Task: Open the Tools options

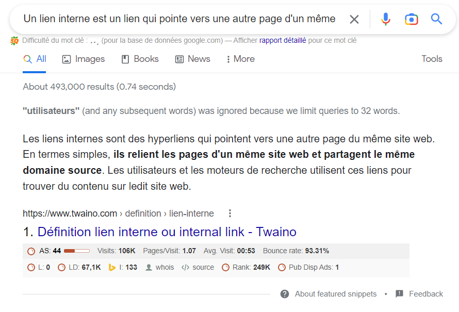Action: click(432, 59)
